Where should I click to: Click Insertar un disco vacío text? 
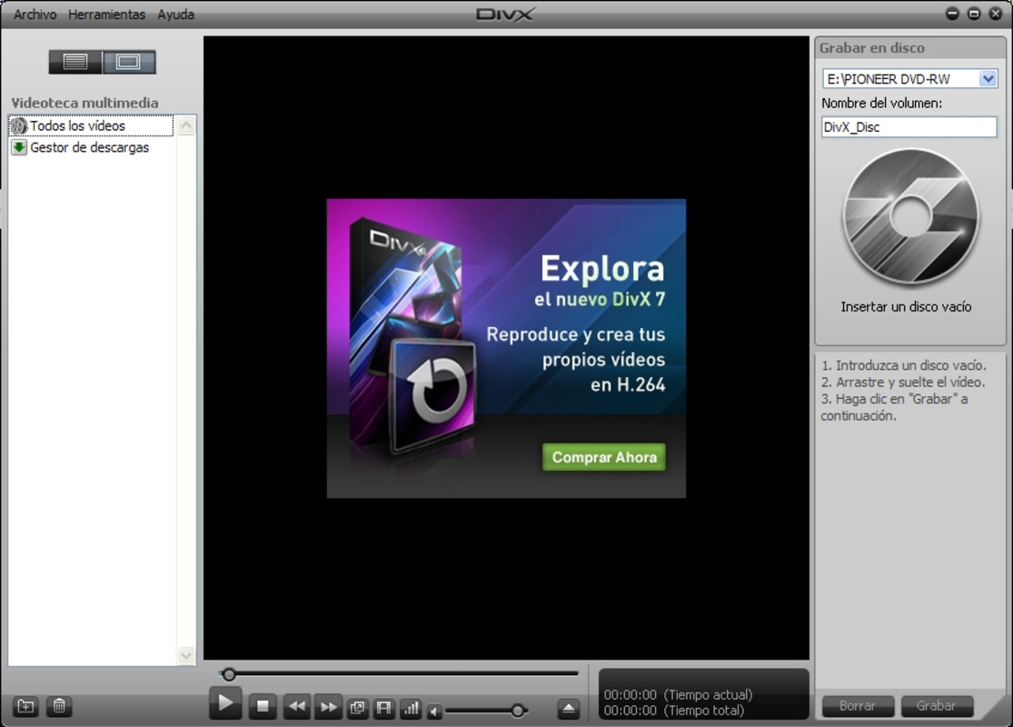[906, 306]
